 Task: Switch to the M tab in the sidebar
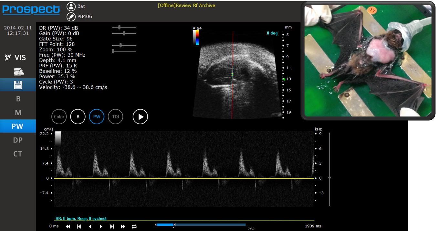pyautogui.click(x=18, y=113)
